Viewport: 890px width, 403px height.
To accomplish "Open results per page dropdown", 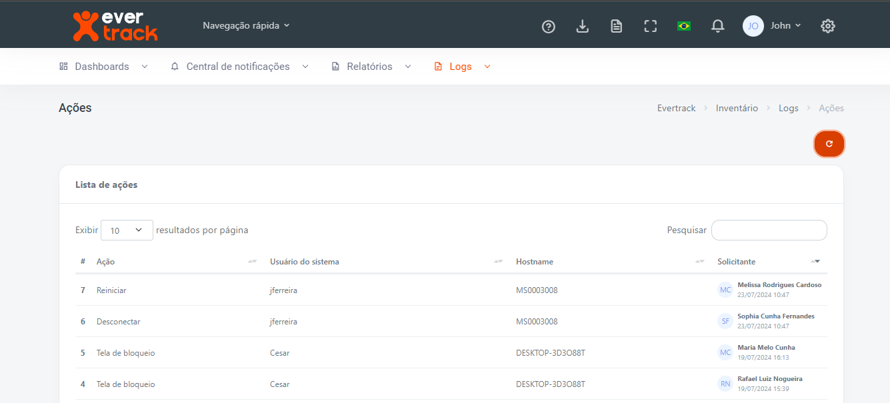I will pyautogui.click(x=127, y=230).
